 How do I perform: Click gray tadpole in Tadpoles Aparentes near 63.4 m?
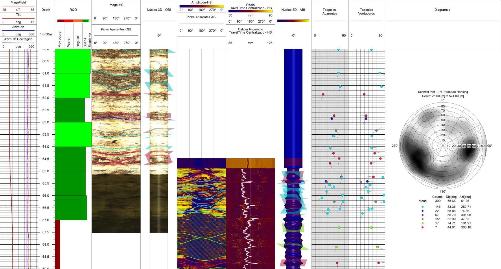coord(336,131)
